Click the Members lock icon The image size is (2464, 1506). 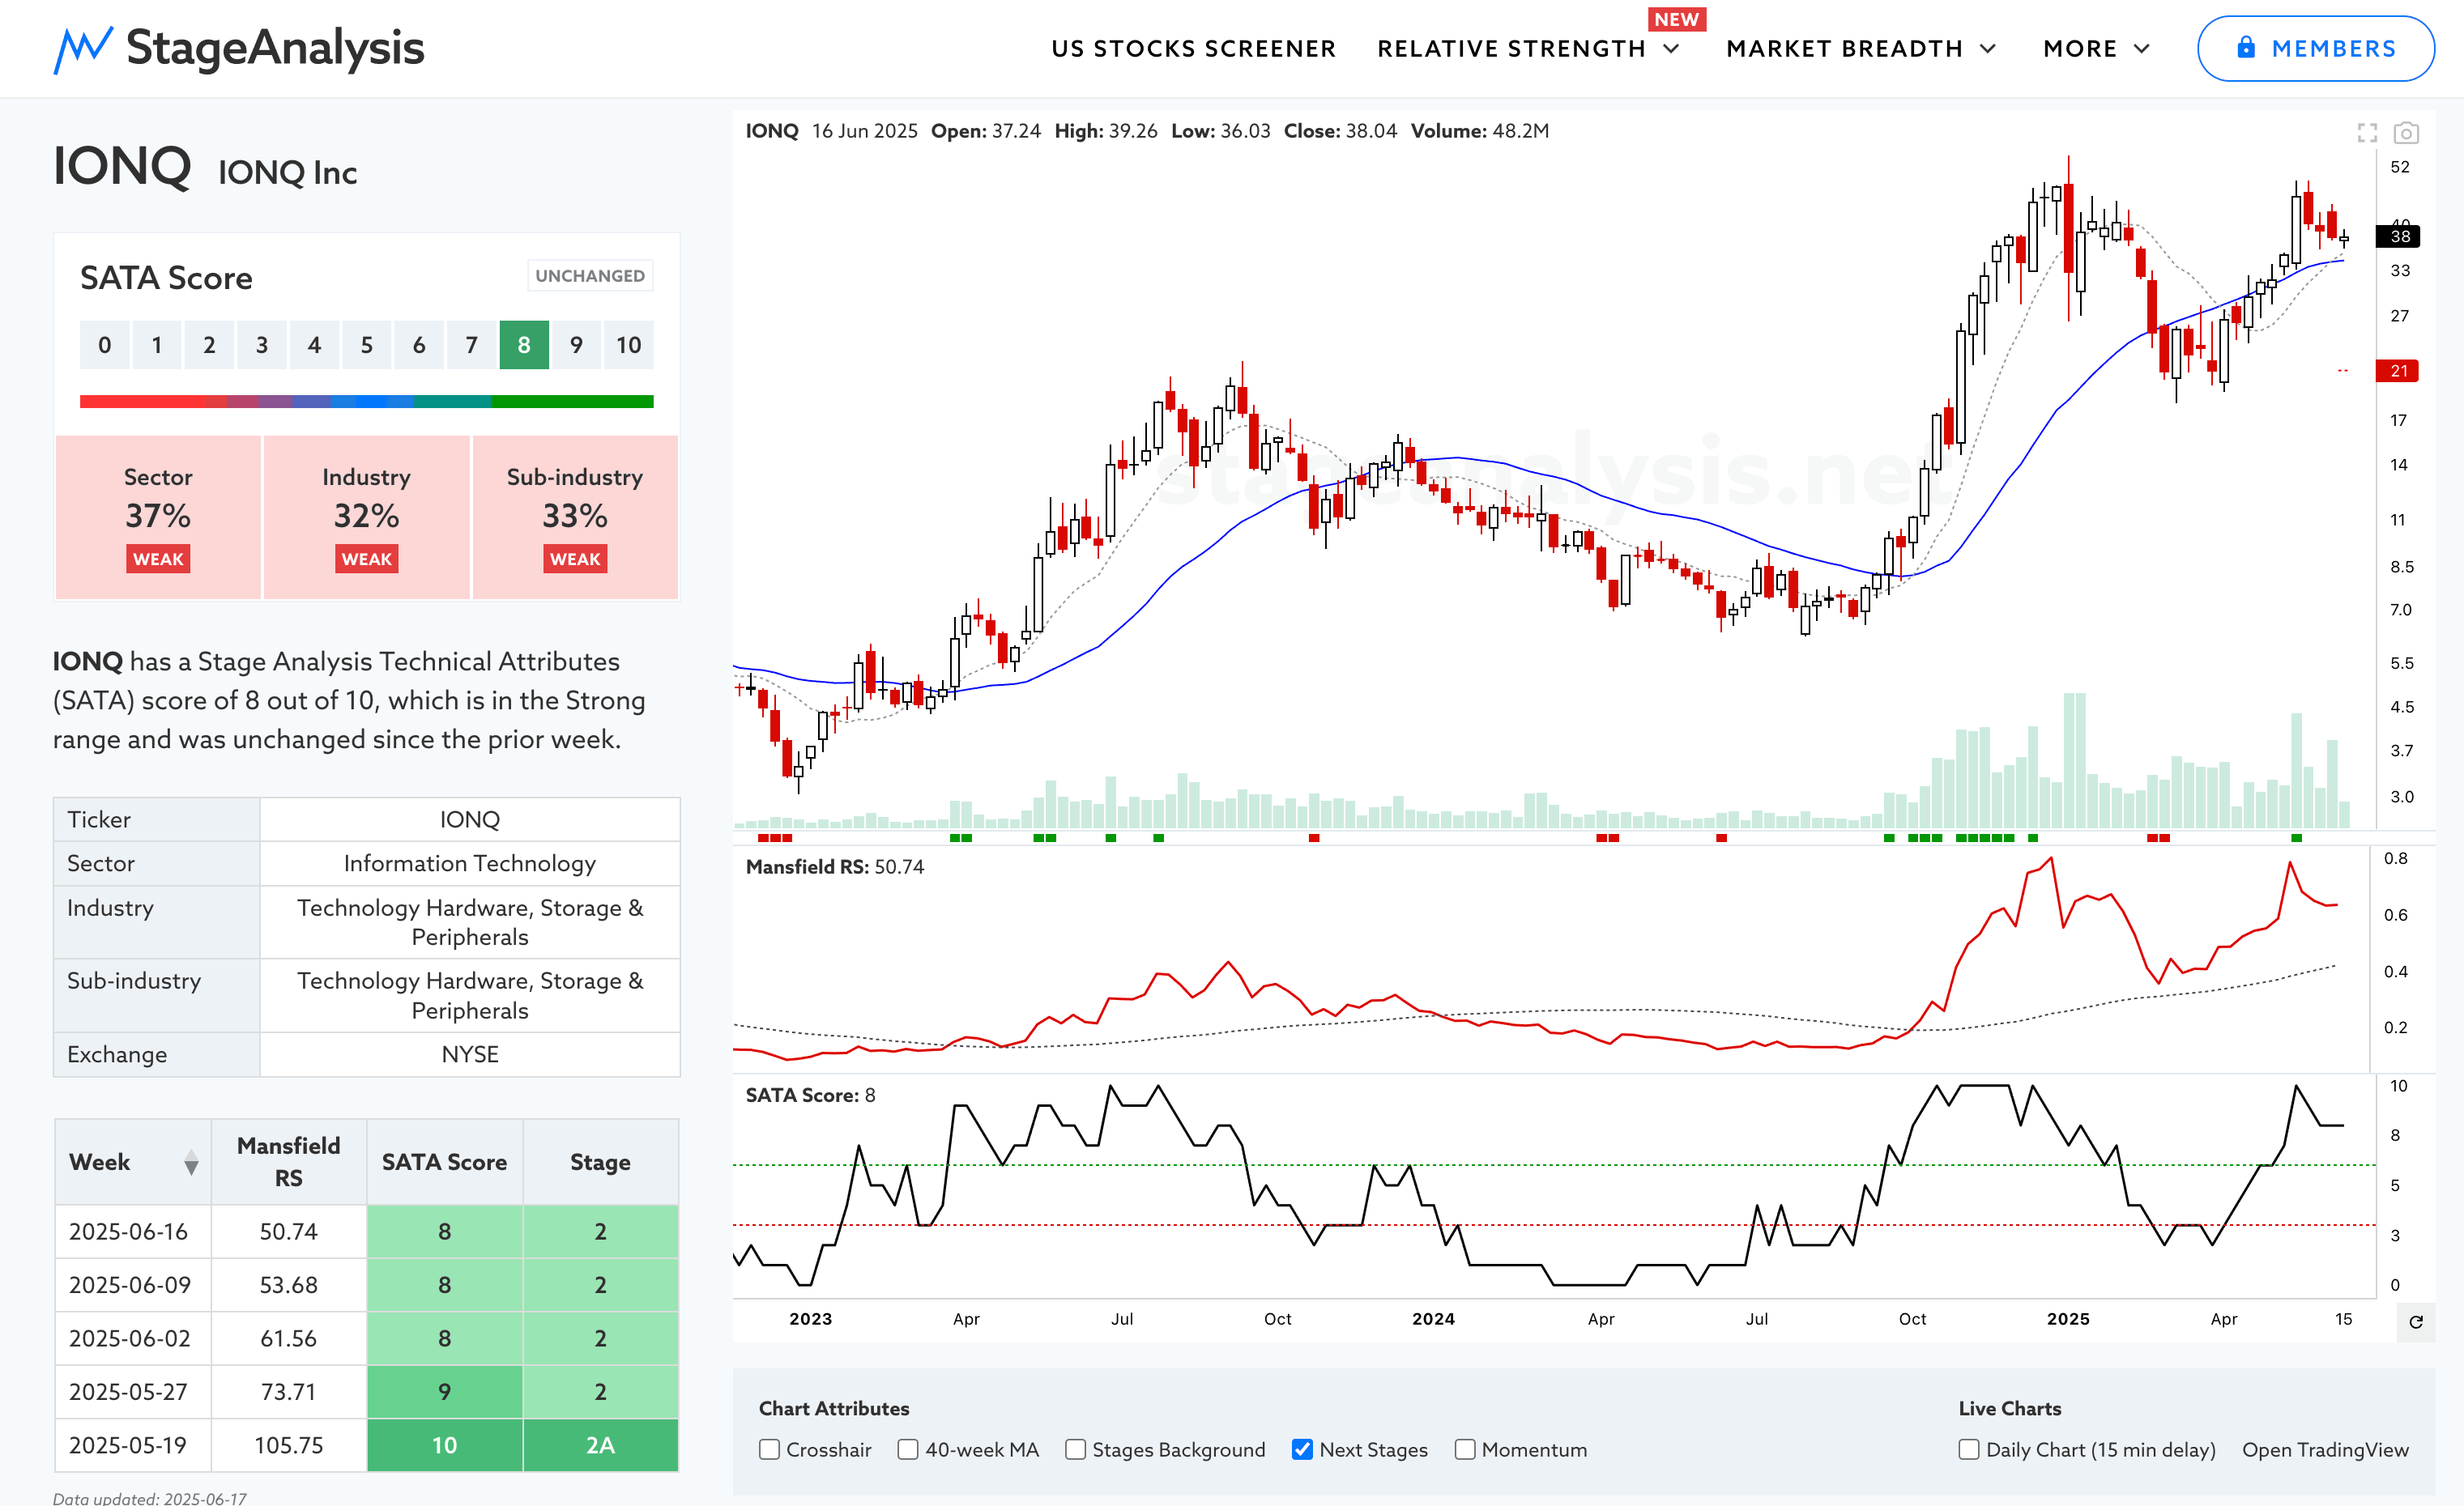pos(2245,48)
